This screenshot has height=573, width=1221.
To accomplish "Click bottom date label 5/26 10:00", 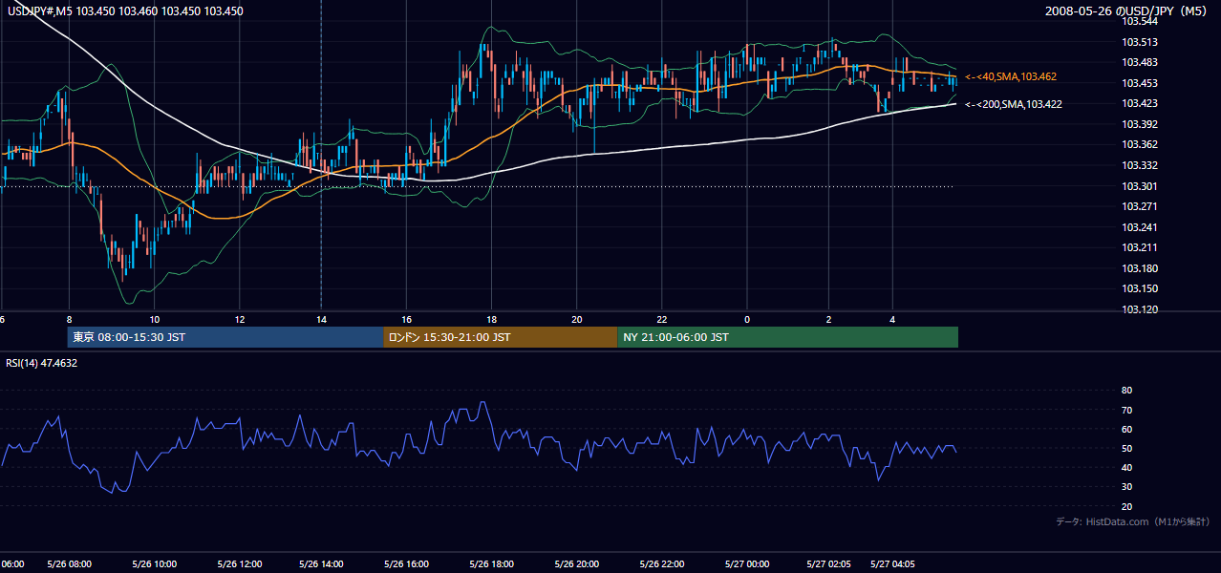I will point(154,563).
